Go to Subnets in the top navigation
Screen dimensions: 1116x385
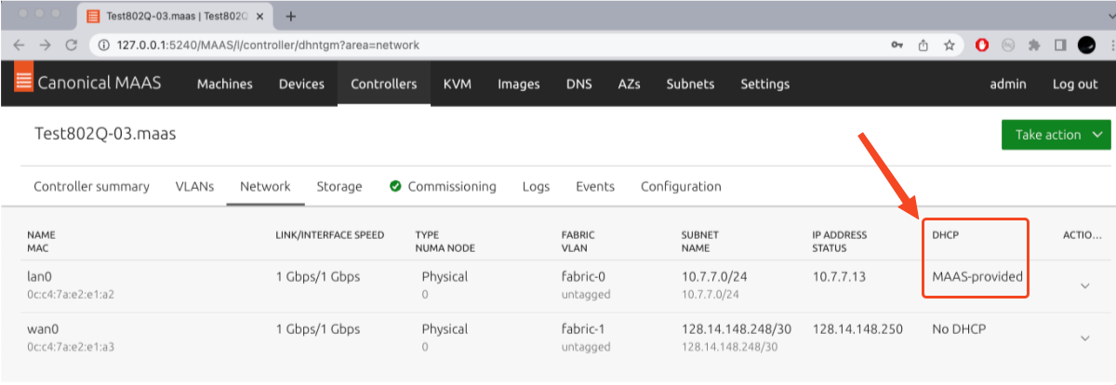[690, 84]
